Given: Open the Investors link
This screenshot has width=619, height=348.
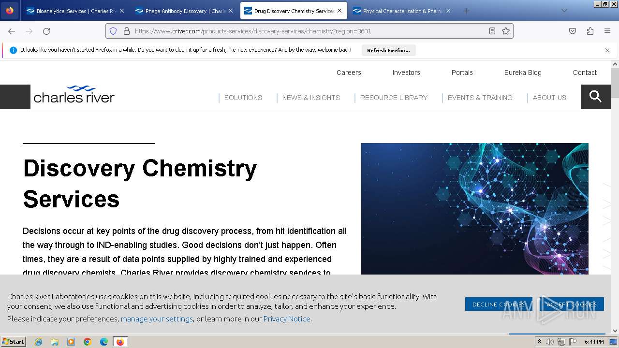Looking at the screenshot, I should click(406, 72).
